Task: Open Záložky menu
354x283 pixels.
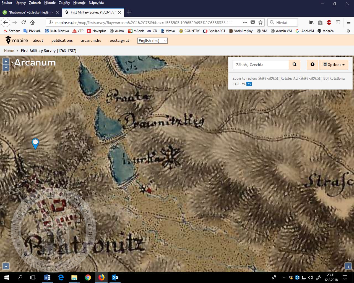Action: pos(64,3)
